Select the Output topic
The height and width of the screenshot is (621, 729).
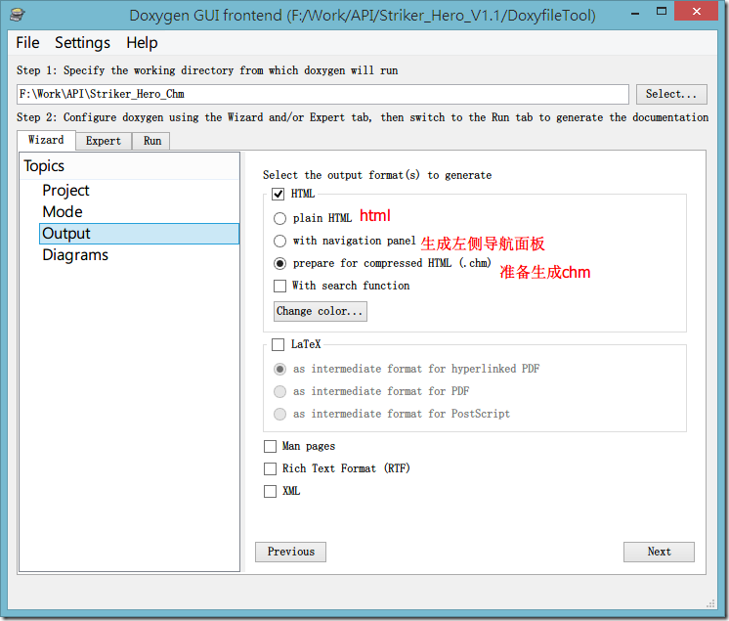pos(139,234)
